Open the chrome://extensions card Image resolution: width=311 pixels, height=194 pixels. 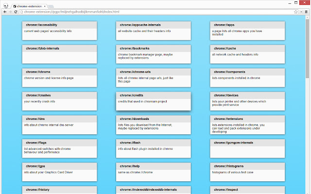(247, 125)
